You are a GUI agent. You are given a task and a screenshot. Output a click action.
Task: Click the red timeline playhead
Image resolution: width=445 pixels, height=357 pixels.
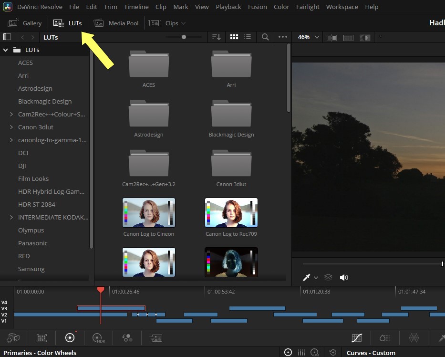pos(101,290)
